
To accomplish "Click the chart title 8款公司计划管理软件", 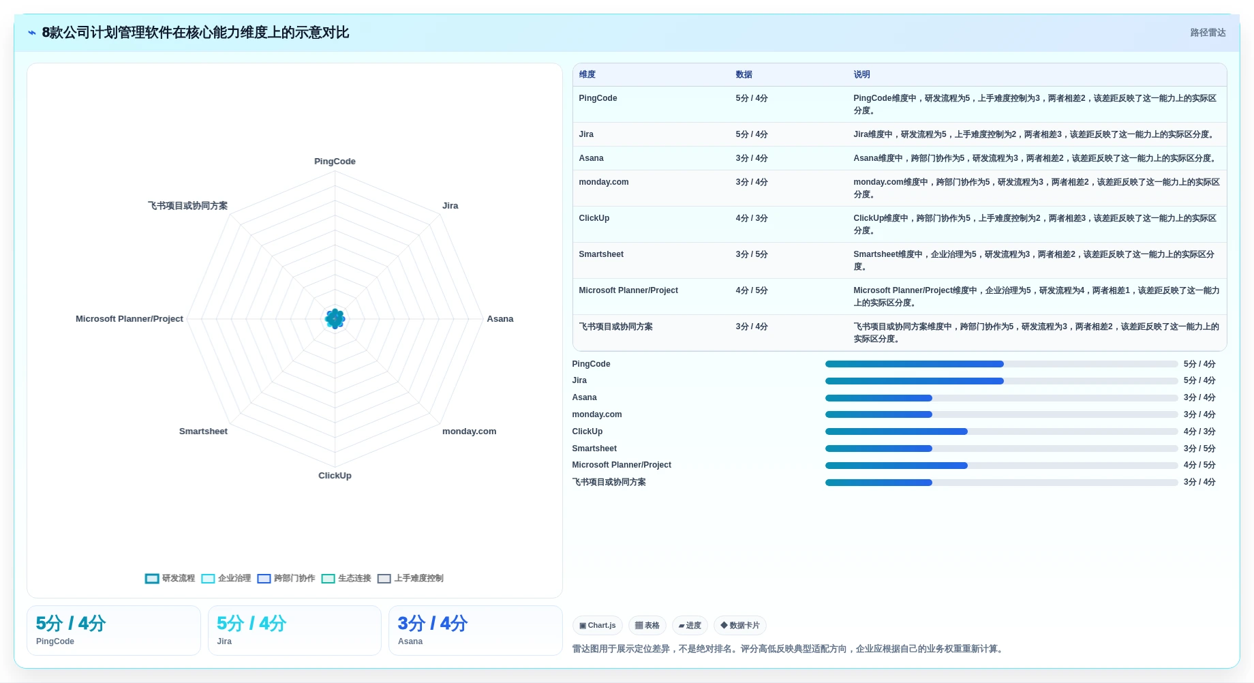I will pyautogui.click(x=196, y=33).
